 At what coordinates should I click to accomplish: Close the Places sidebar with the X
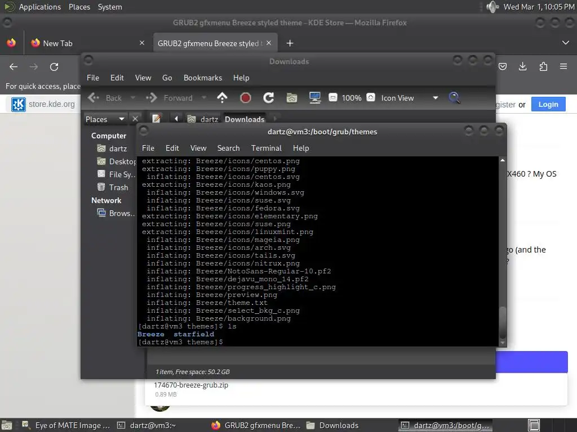(135, 119)
